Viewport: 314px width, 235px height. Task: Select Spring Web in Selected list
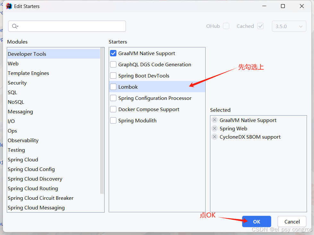pyautogui.click(x=233, y=128)
